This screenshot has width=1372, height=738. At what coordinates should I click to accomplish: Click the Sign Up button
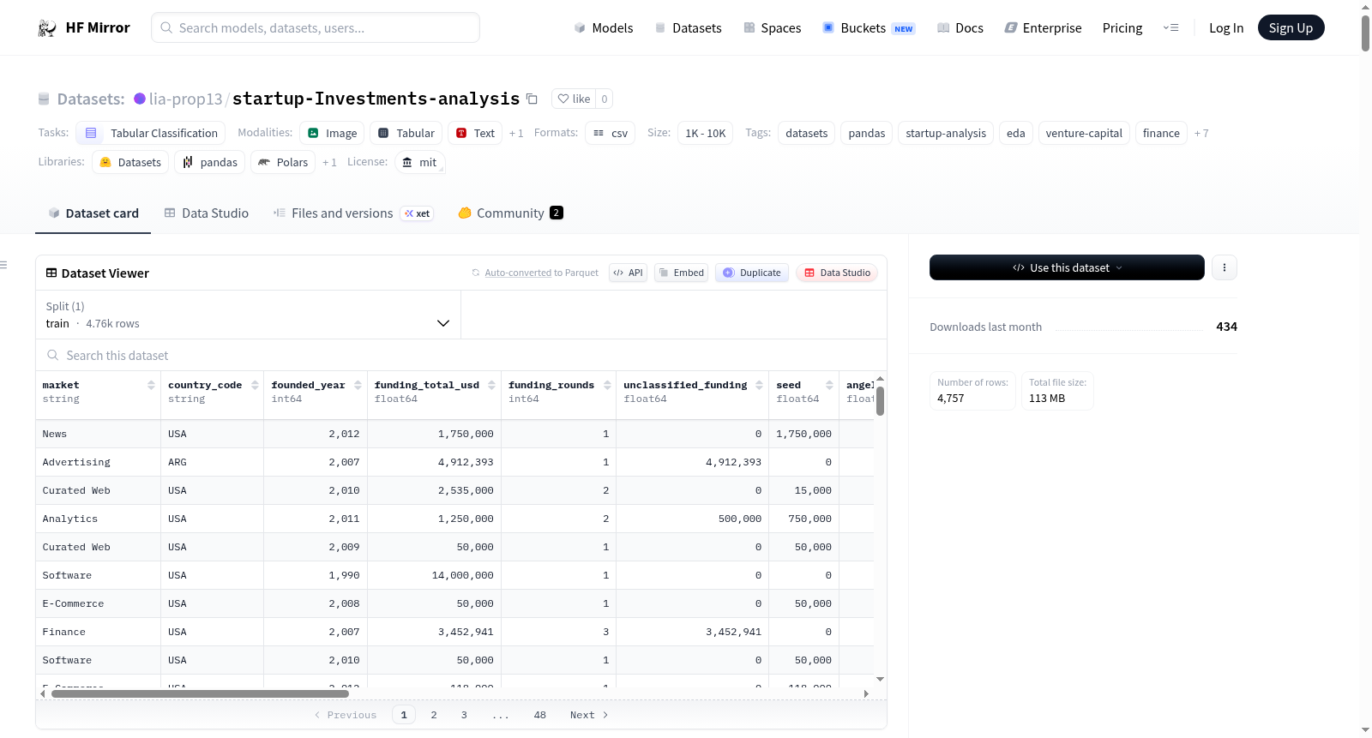click(x=1291, y=27)
